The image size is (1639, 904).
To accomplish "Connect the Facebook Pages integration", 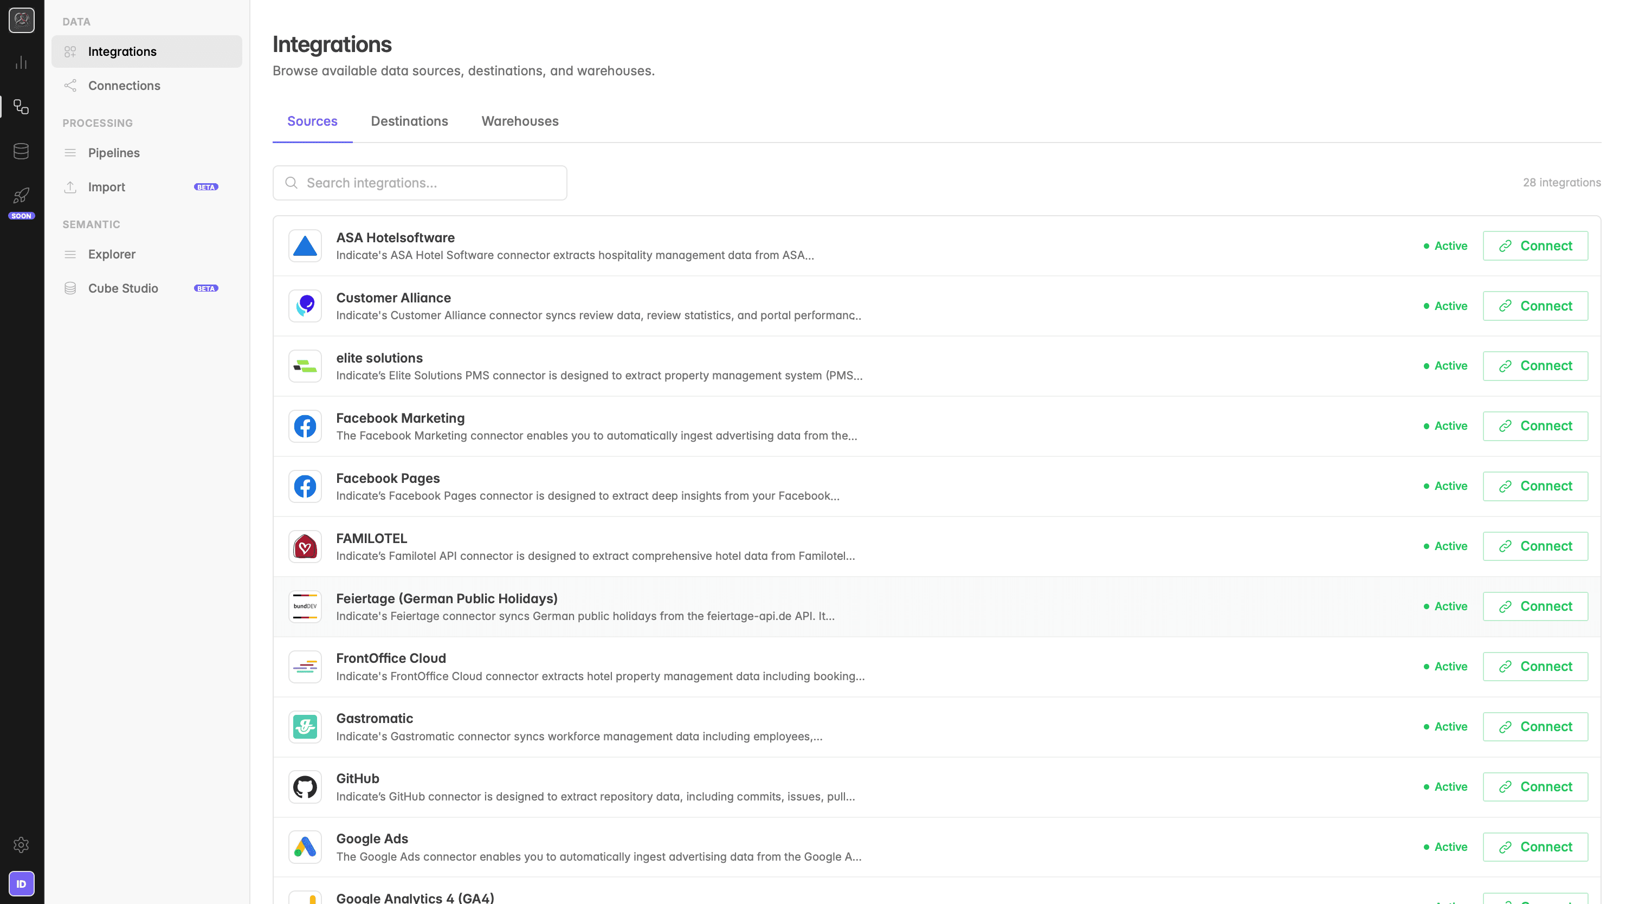I will (1535, 486).
